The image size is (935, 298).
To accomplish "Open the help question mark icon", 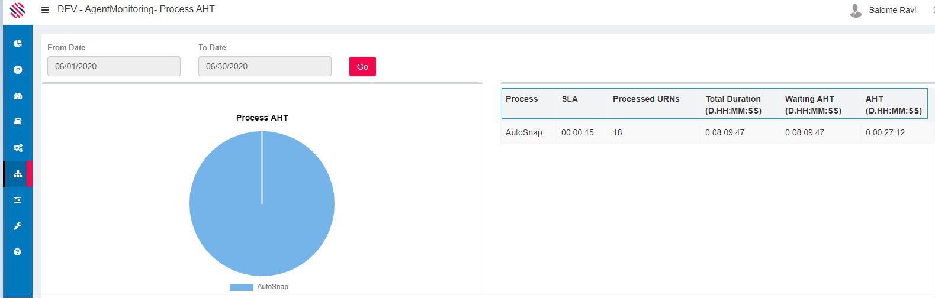I will click(18, 252).
